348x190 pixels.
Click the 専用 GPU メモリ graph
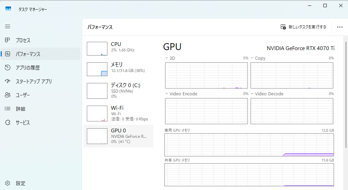249,145
